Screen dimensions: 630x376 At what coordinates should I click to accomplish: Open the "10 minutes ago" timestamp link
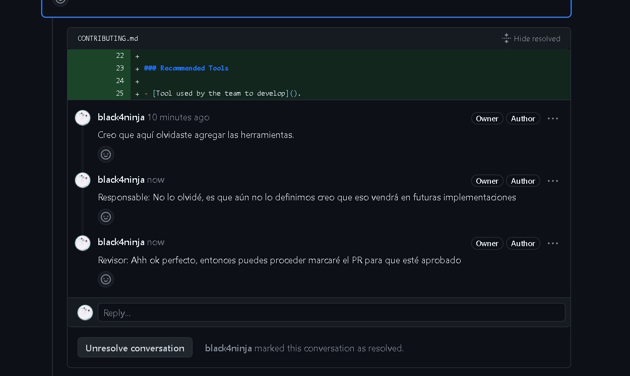[x=178, y=117]
